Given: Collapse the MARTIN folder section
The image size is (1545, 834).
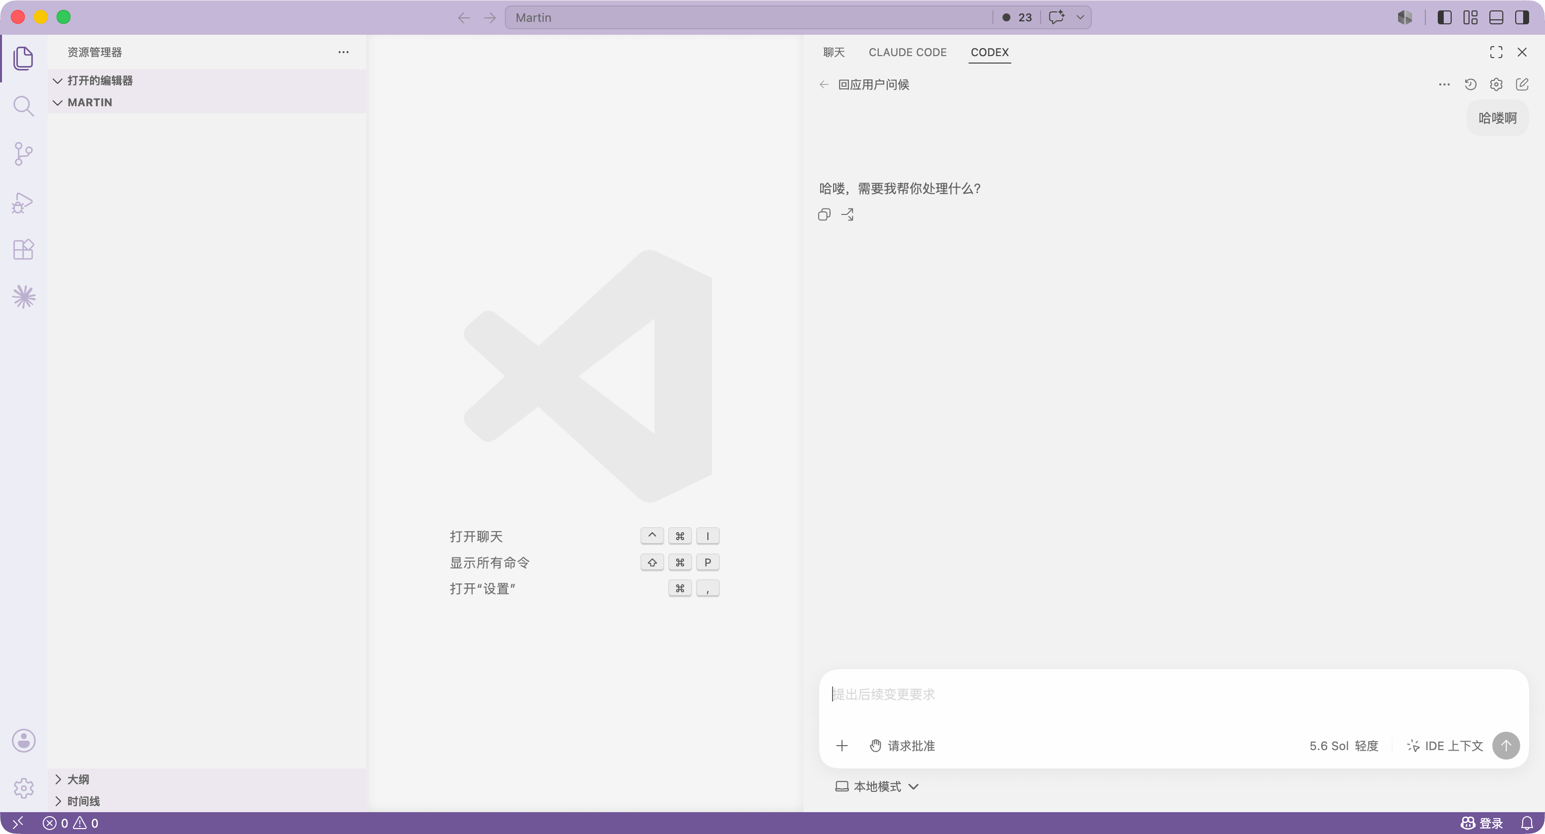Looking at the screenshot, I should [207, 102].
